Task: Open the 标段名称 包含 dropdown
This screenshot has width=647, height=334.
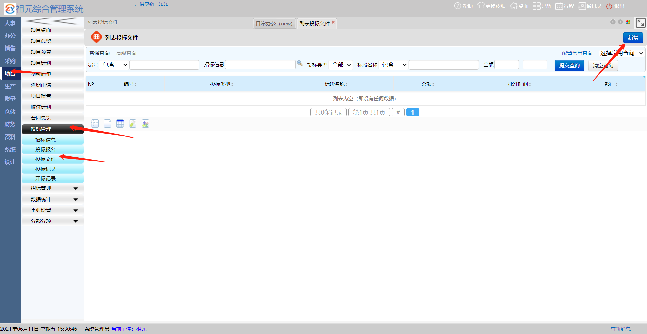Action: (x=394, y=65)
